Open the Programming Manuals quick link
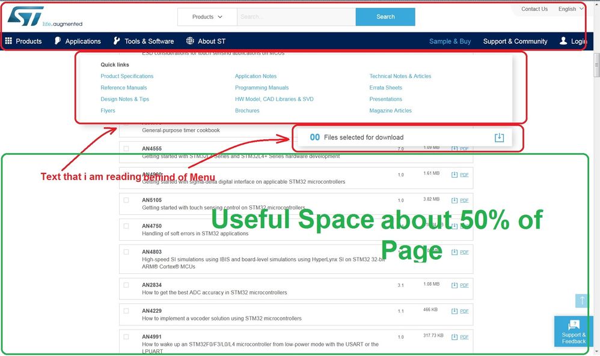The height and width of the screenshot is (356, 600). (x=262, y=88)
